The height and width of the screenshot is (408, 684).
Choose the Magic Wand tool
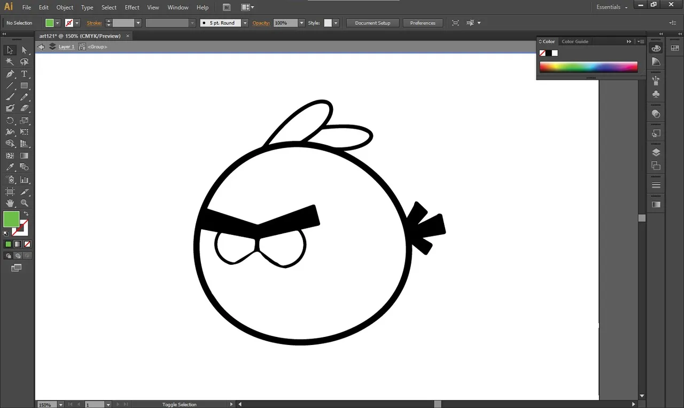pyautogui.click(x=10, y=62)
